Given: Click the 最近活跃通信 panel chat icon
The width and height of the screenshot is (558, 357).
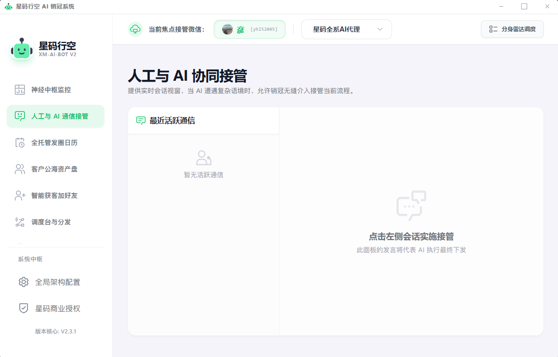Looking at the screenshot, I should pos(139,120).
